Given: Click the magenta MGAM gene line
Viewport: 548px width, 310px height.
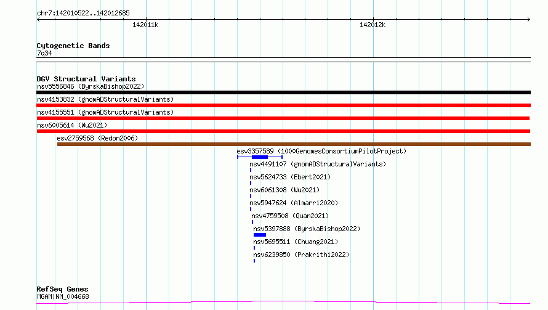Looking at the screenshot, I should 283,302.
